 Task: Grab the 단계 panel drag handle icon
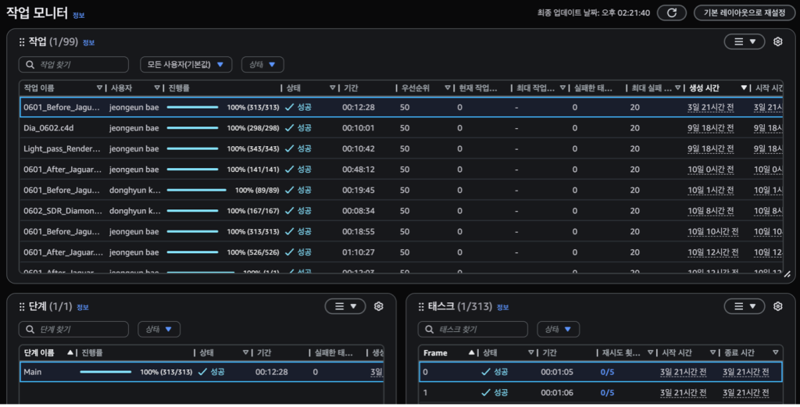click(x=22, y=306)
